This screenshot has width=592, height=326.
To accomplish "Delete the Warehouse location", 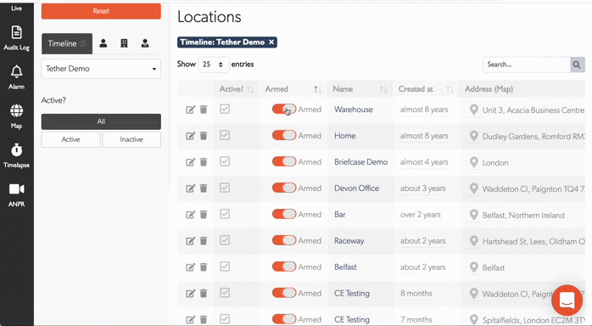I will pos(204,110).
